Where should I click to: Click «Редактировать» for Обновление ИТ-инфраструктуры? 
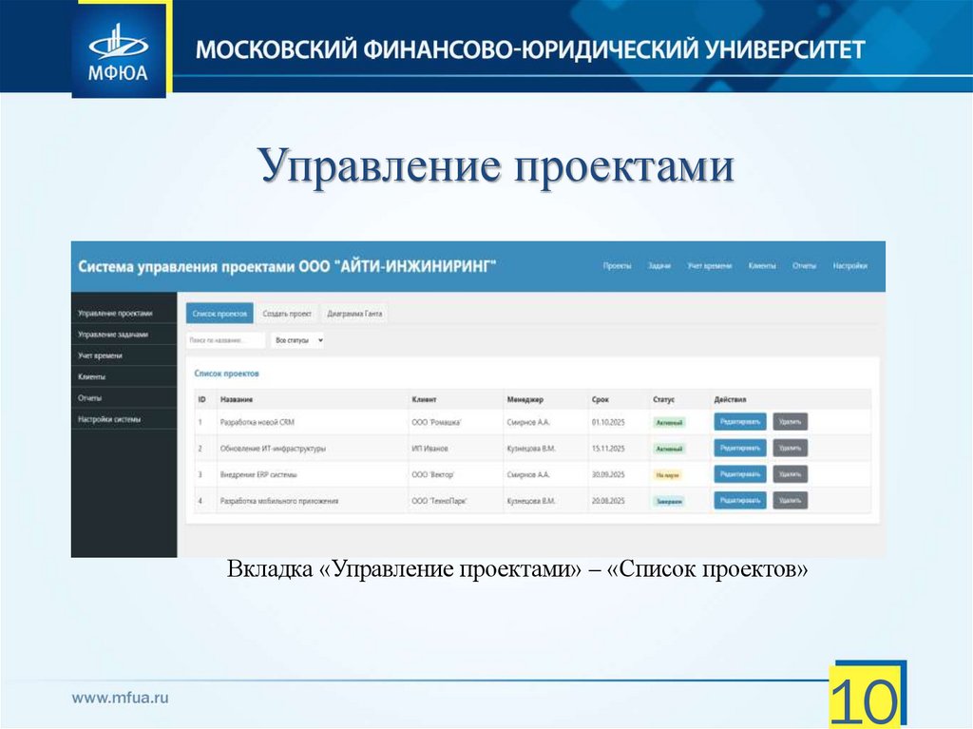(x=740, y=450)
